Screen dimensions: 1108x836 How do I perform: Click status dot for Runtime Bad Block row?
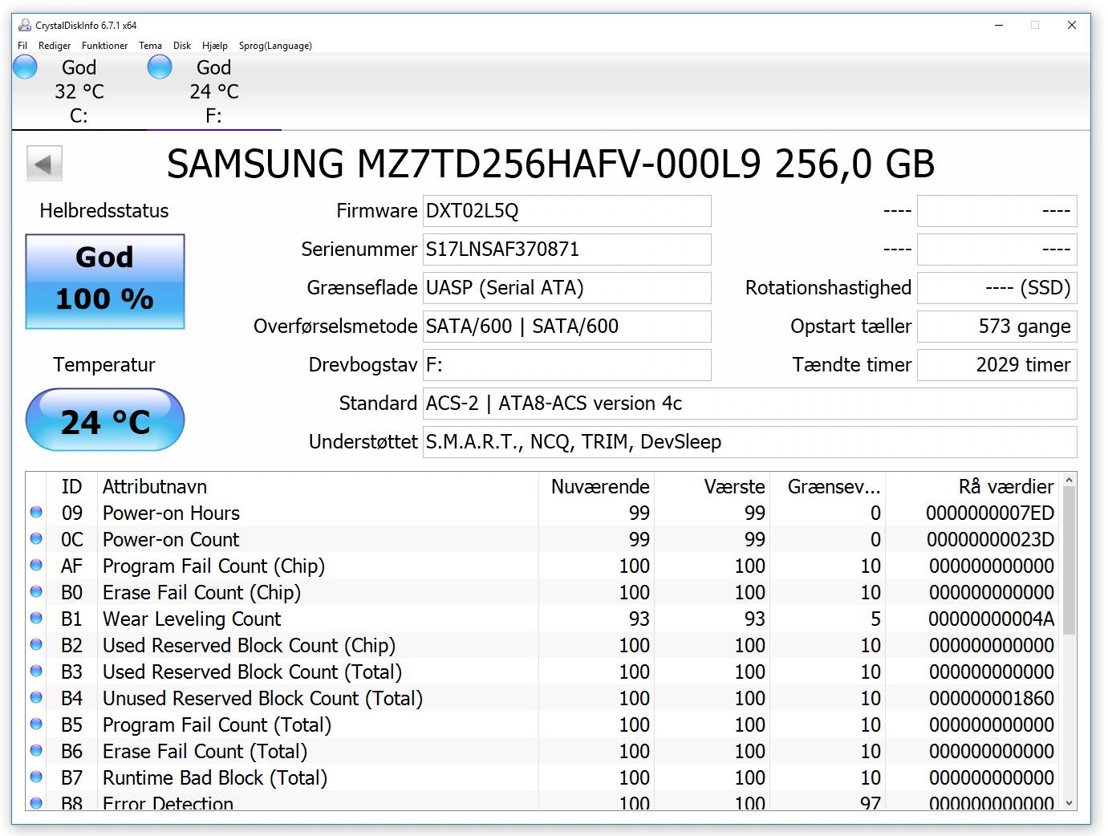point(36,777)
